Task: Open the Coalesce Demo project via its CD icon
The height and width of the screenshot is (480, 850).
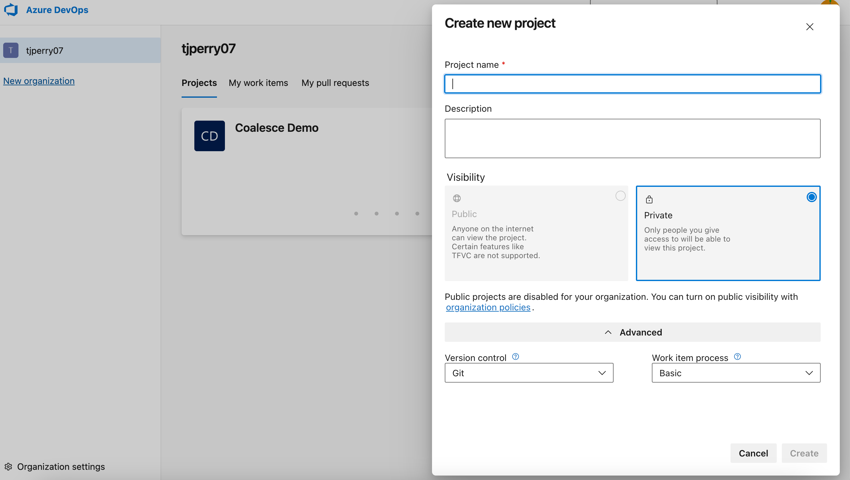Action: coord(209,136)
